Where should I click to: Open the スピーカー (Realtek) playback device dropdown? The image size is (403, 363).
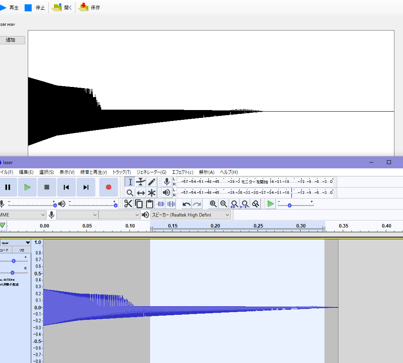[x=191, y=215]
